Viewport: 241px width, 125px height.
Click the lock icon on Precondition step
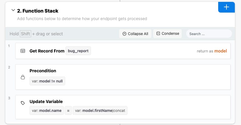23,77
